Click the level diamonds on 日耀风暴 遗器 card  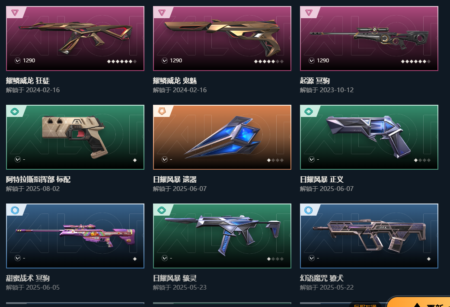click(275, 160)
